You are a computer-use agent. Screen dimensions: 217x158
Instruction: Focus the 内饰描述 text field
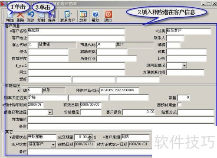coord(121,119)
